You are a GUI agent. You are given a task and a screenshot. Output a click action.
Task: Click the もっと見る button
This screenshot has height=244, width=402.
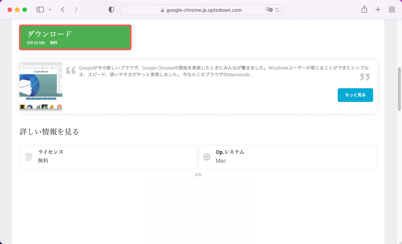(x=355, y=95)
